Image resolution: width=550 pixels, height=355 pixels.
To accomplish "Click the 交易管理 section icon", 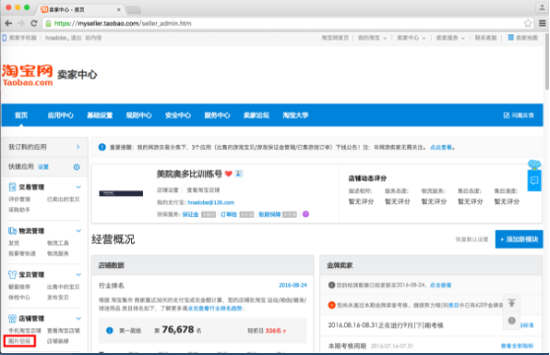I will [12, 187].
